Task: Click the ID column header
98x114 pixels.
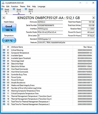Action: tap(8, 47)
